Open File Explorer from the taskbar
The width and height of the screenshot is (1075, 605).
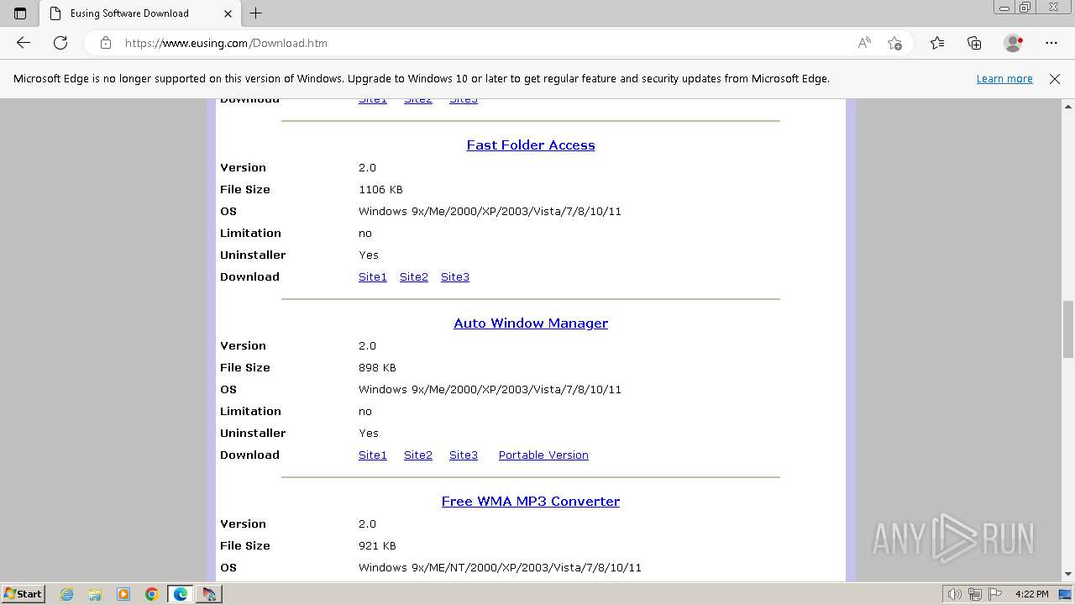(x=95, y=594)
